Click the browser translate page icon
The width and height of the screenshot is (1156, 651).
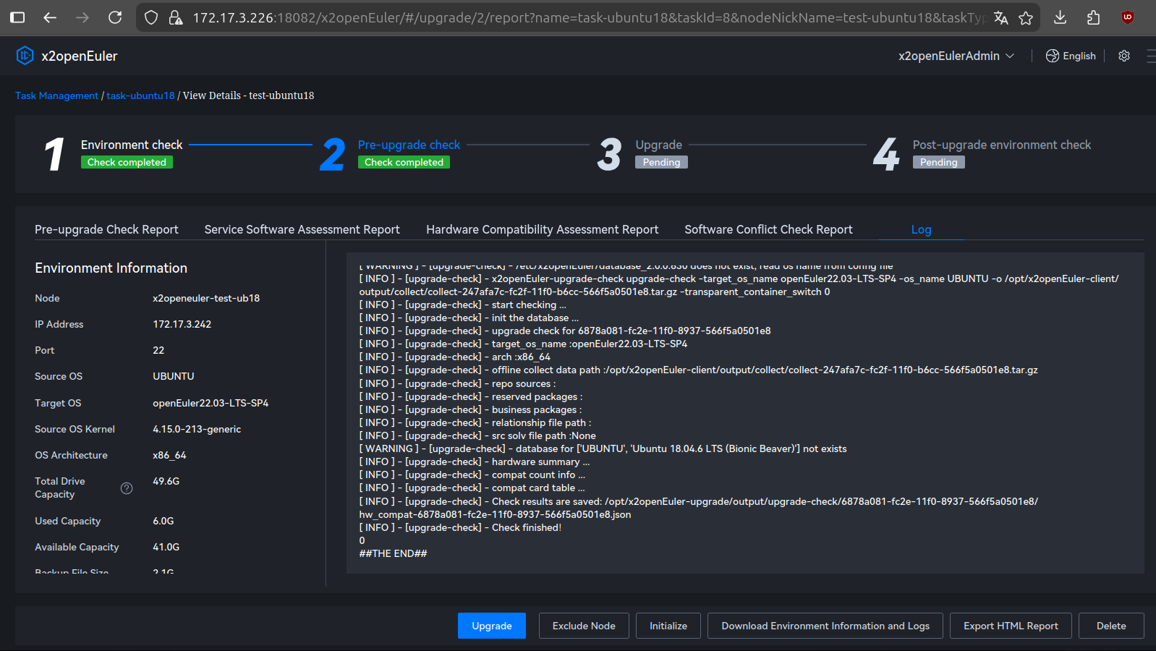click(1000, 17)
